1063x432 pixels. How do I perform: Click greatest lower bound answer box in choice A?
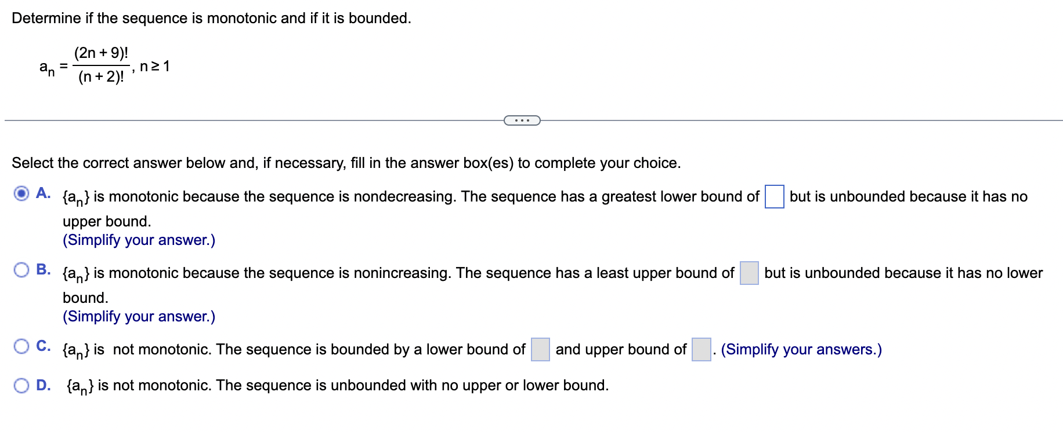(x=773, y=197)
